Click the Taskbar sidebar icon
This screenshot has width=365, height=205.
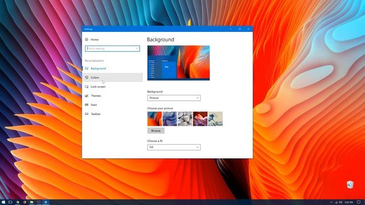(87, 114)
